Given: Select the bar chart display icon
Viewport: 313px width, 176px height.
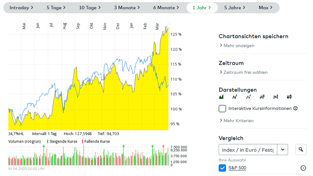Looking at the screenshot, I should click(x=262, y=97).
